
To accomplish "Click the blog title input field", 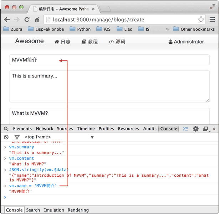I will pos(109,60).
